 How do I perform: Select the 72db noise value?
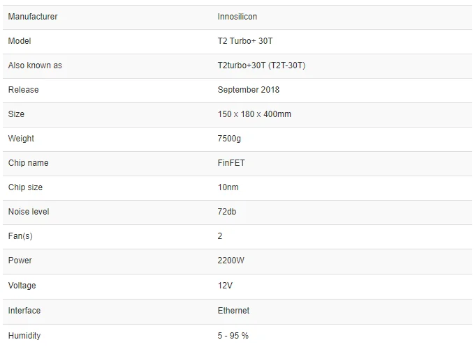coord(227,212)
